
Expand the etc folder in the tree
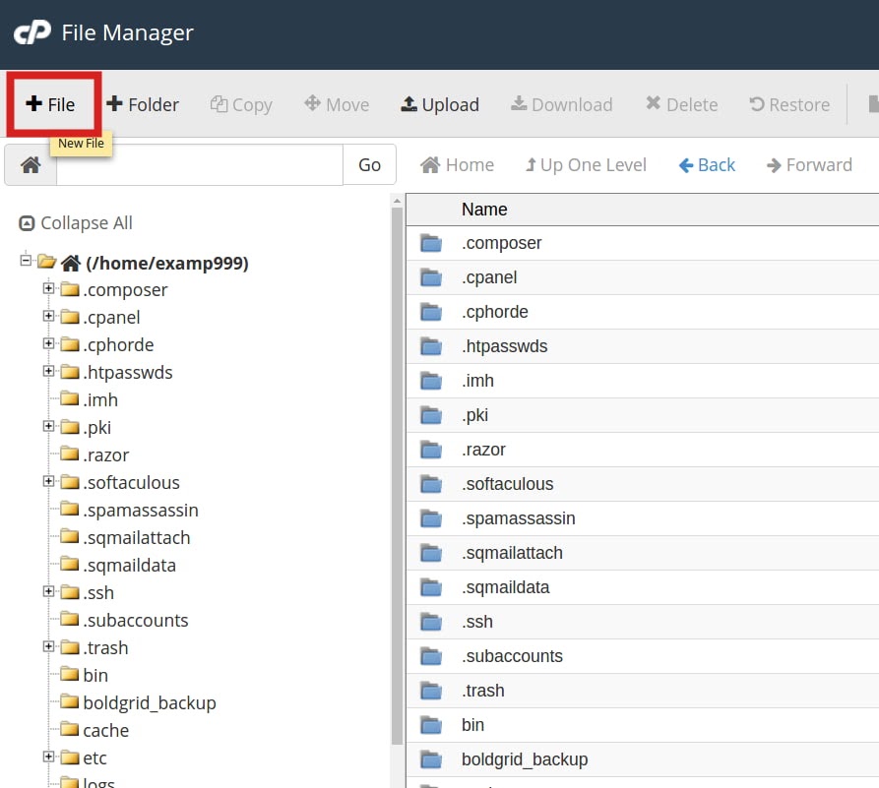pos(48,758)
